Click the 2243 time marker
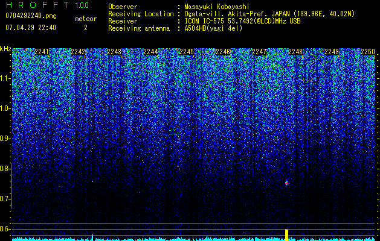The image size is (380, 241). tap(114, 52)
